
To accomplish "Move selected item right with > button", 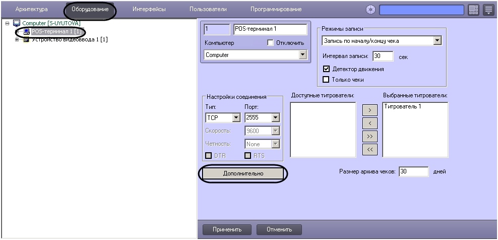I will pos(369,110).
